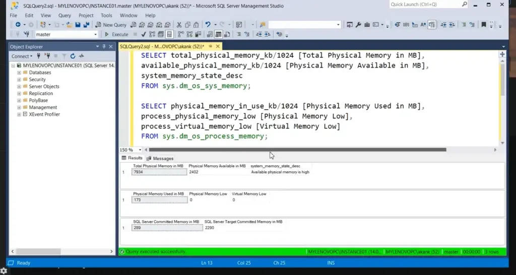This screenshot has width=516, height=275.
Task: Click Display Estimated Execution Plan icon
Action: (x=152, y=34)
